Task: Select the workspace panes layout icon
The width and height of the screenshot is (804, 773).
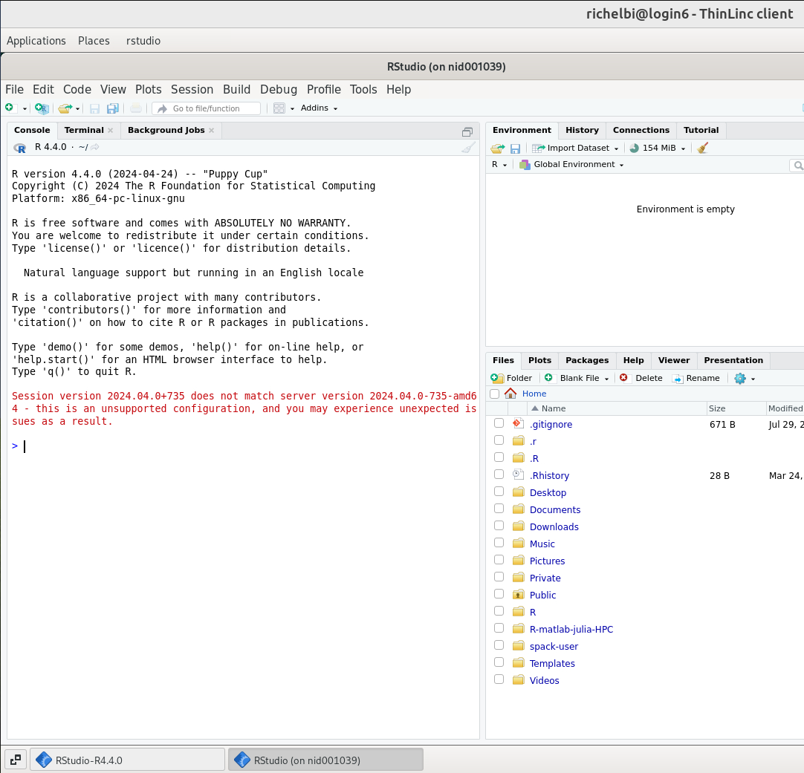Action: coord(279,108)
